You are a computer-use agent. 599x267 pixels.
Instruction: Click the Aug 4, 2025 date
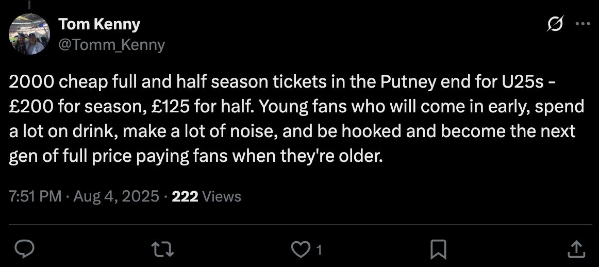tap(117, 196)
